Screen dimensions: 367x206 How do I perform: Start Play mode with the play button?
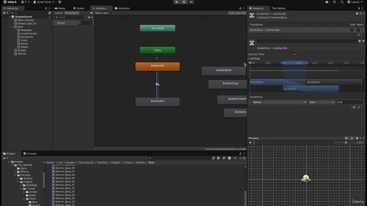coord(177,2)
